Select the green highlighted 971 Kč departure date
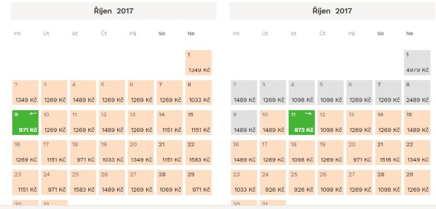This screenshot has height=209, width=436. click(25, 123)
